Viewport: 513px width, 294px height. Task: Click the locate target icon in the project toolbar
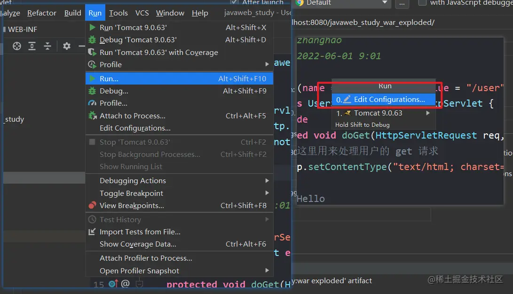(16, 46)
